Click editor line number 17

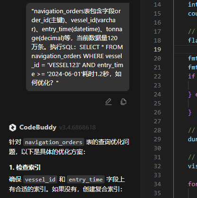pos(157,32)
